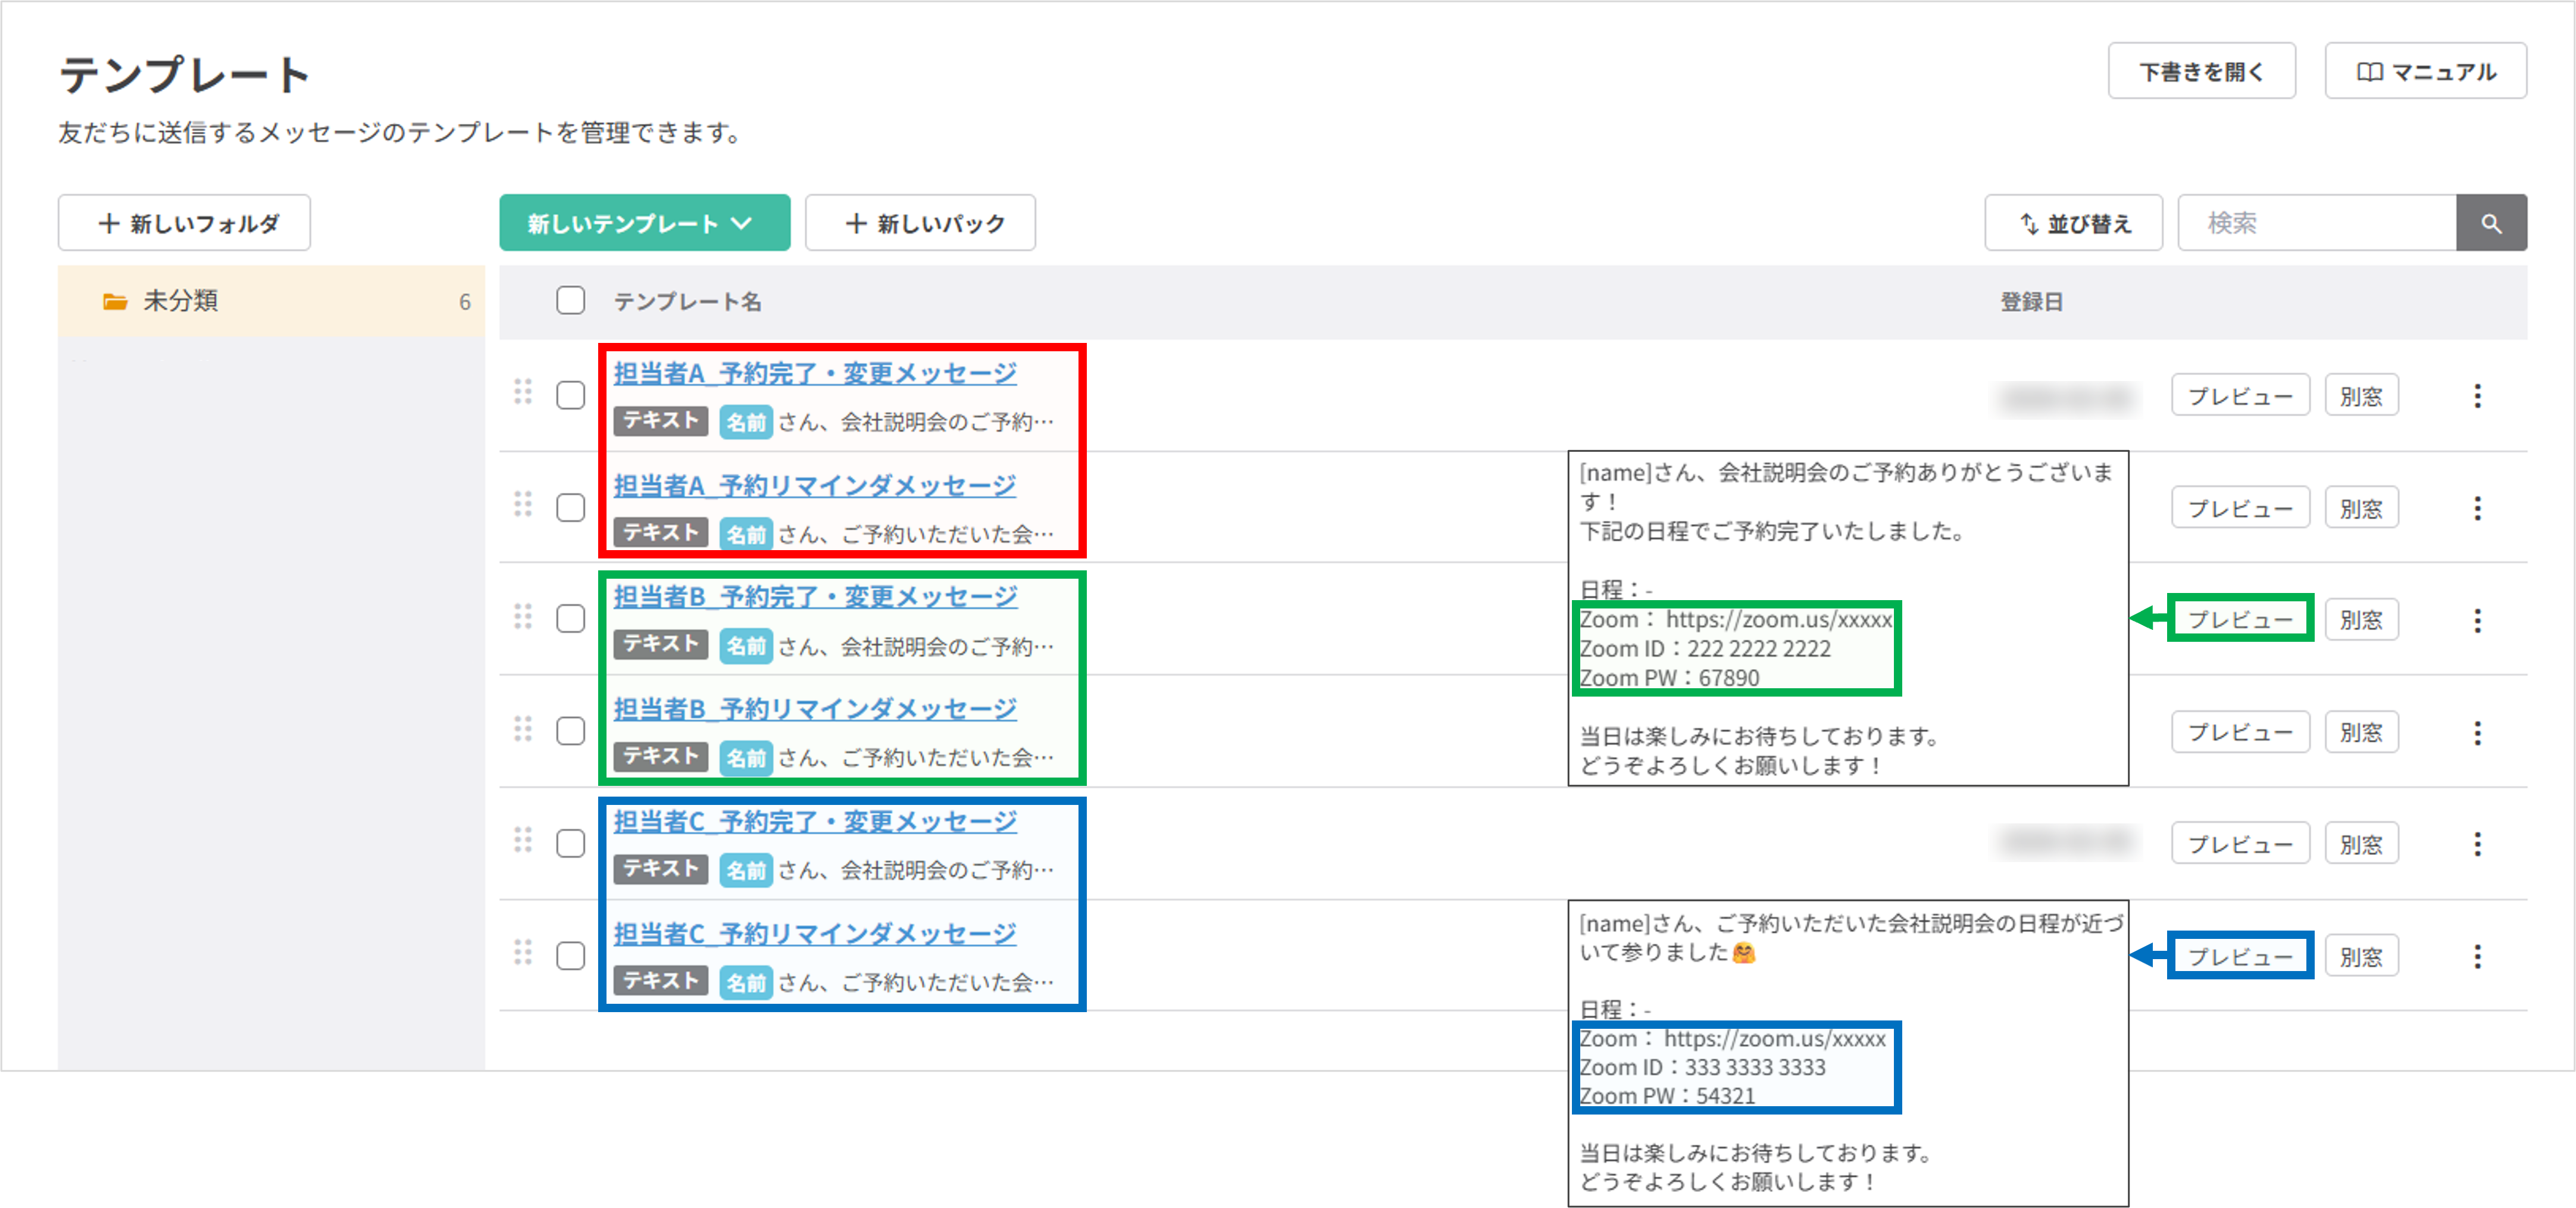The image size is (2576, 1208).
Task: Click the 下書きを開く button
Action: [x=2202, y=70]
